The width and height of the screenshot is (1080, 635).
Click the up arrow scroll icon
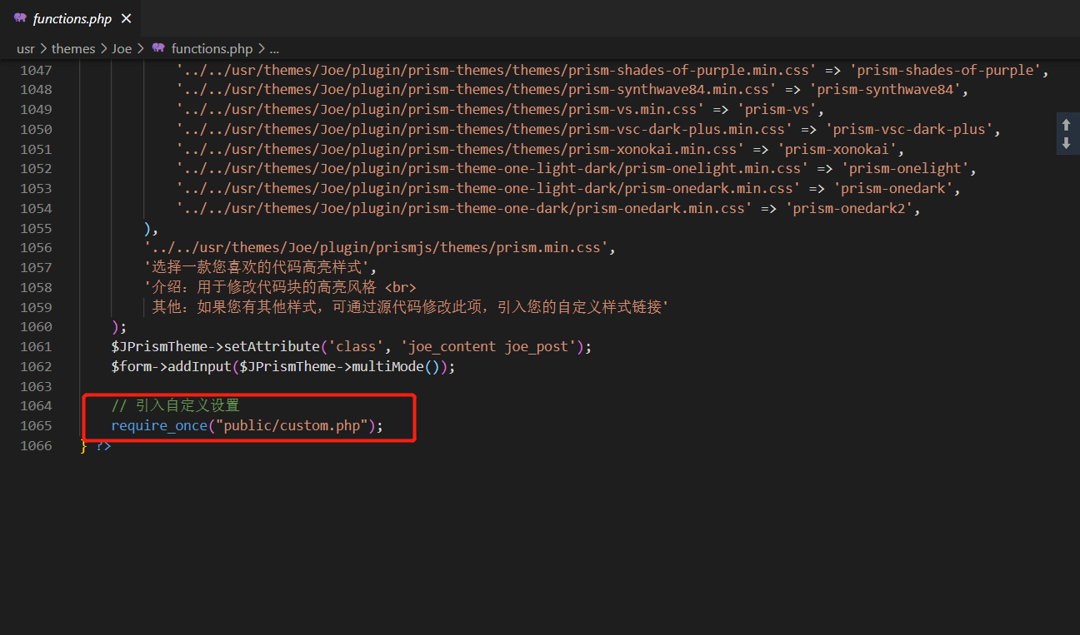(x=1066, y=125)
